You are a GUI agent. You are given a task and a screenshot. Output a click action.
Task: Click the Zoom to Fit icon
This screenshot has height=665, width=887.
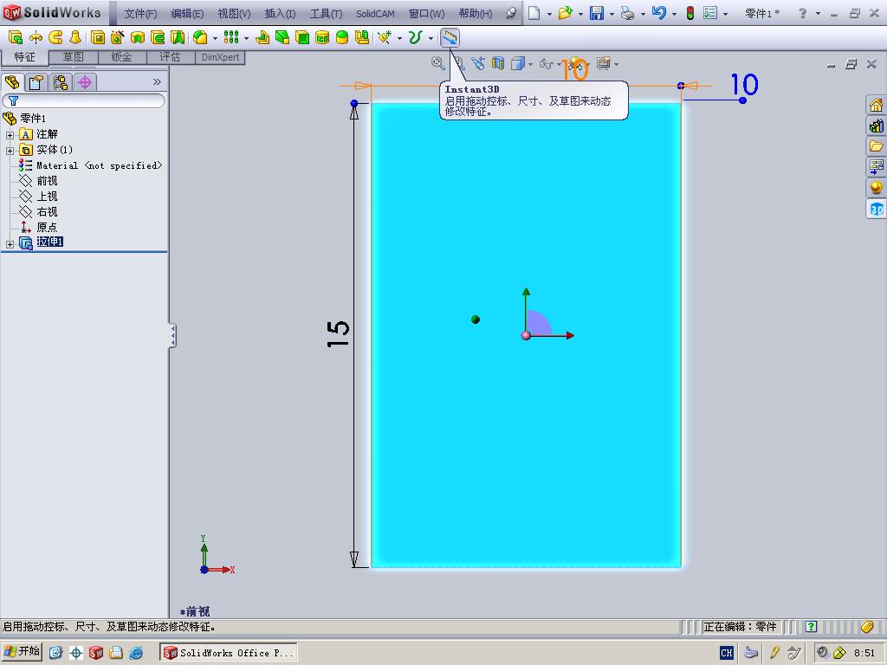[437, 63]
